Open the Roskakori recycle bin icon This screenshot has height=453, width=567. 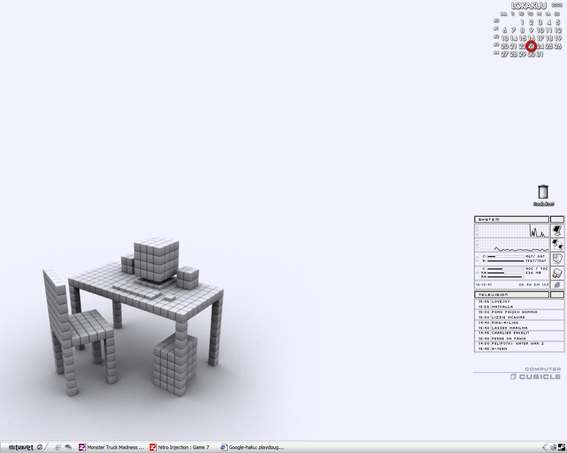click(543, 192)
